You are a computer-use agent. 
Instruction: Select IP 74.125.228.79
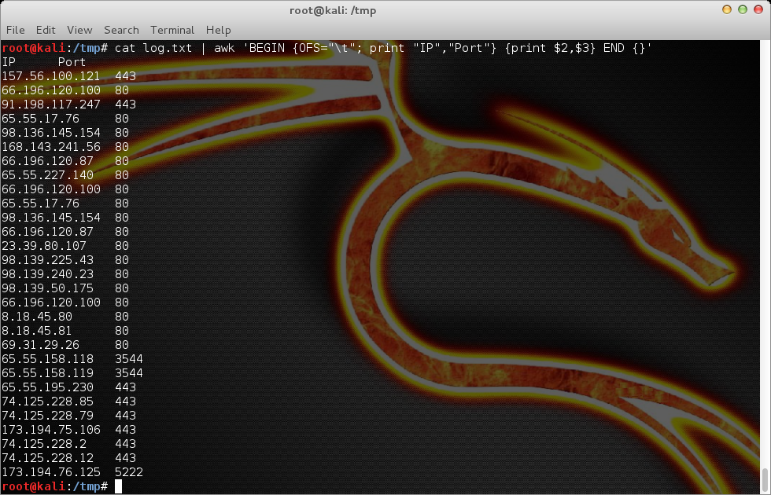tap(47, 416)
